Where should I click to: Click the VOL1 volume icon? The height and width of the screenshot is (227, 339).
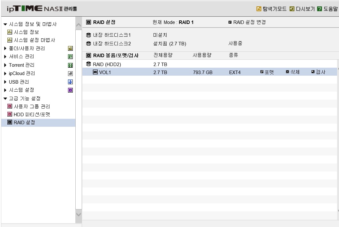point(95,72)
